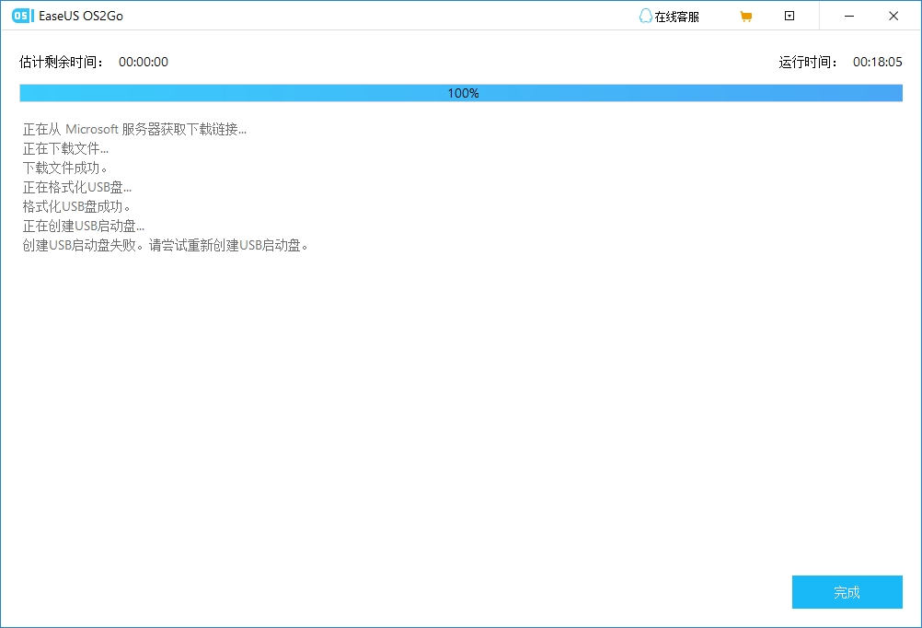This screenshot has width=922, height=628.
Task: Select the 00:00:00 remaining time value
Action: (x=144, y=62)
